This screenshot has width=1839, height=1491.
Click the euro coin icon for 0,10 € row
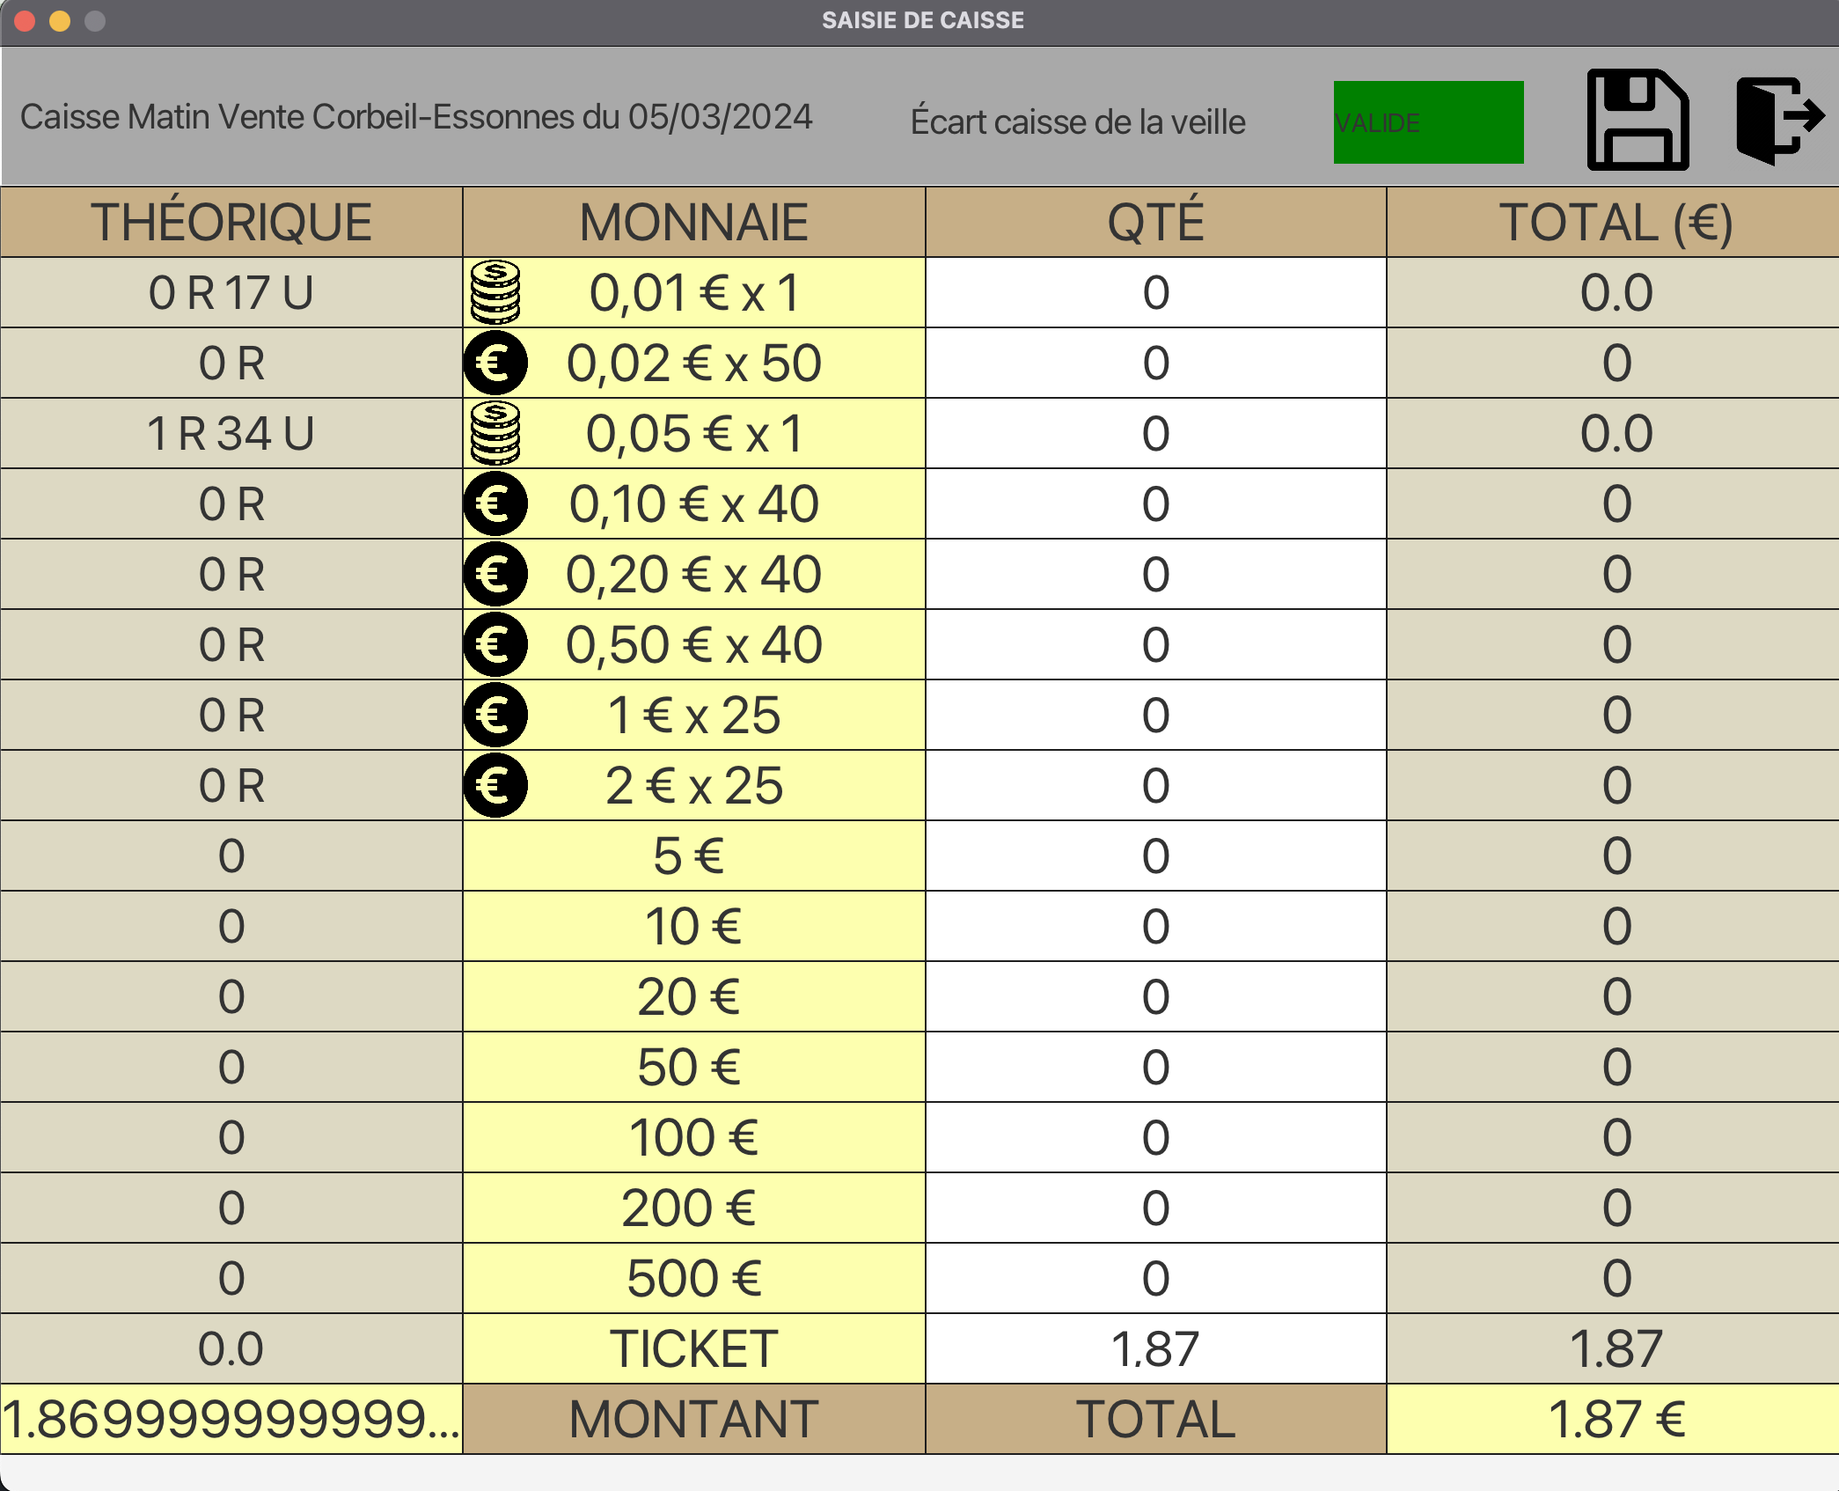(495, 503)
